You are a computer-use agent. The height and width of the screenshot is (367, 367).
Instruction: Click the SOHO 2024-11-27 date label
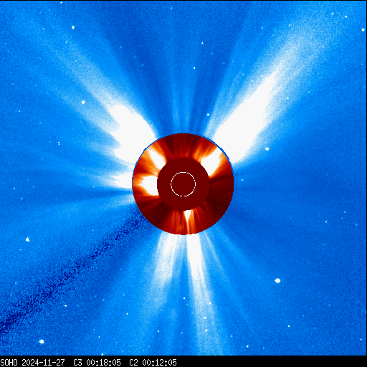click(32, 363)
